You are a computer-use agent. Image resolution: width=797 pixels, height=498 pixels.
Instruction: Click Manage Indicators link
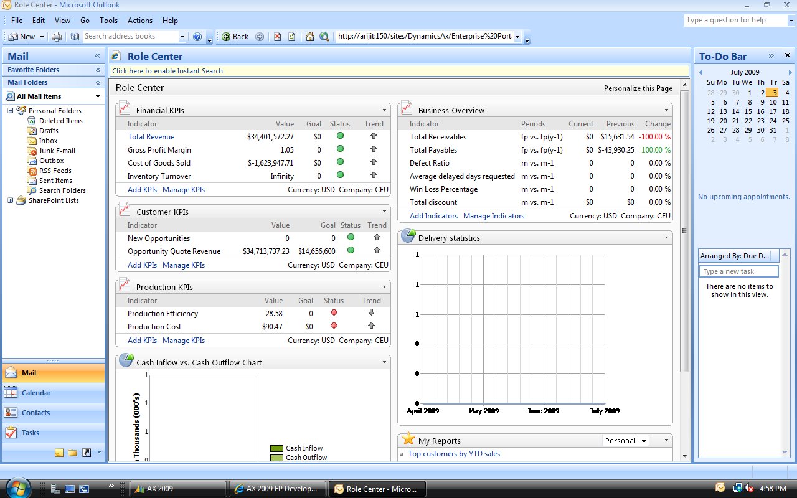click(494, 216)
